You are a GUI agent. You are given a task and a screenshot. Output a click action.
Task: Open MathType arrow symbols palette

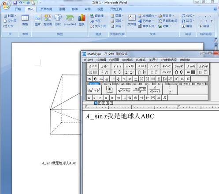click(x=142, y=66)
